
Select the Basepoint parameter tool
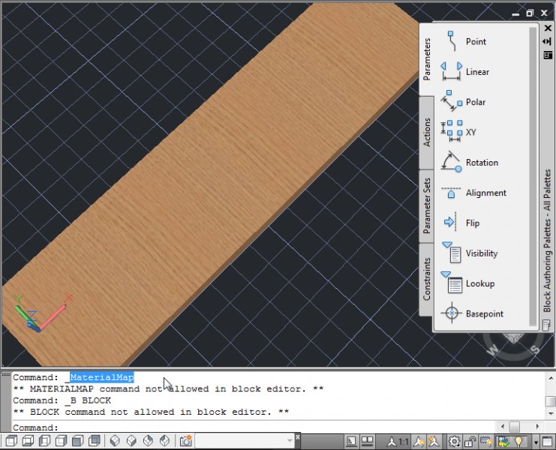(x=472, y=313)
